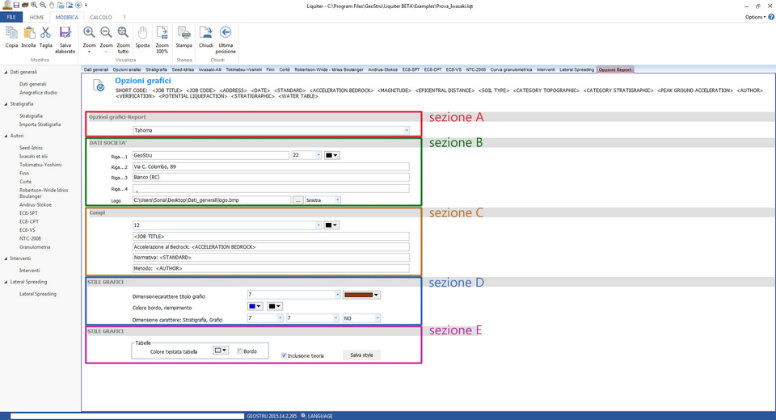This screenshot has width=776, height=420.
Task: Enable the Bordo checkbox
Action: (240, 351)
